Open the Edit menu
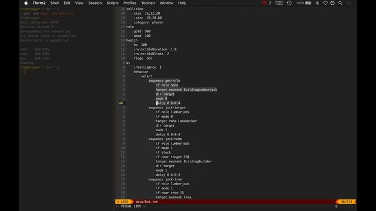 click(x=67, y=3)
